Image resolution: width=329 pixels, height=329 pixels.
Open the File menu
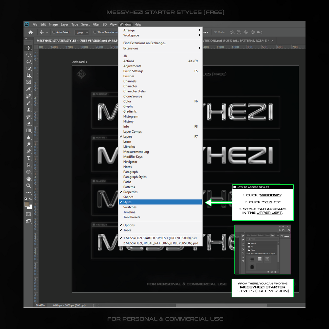[35, 25]
